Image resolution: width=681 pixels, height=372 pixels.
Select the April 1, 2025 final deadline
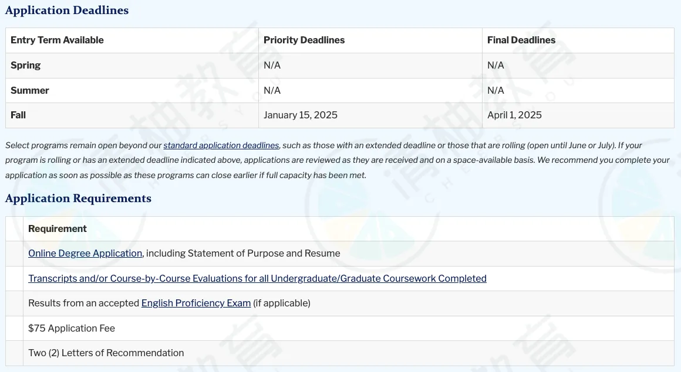pyautogui.click(x=514, y=115)
